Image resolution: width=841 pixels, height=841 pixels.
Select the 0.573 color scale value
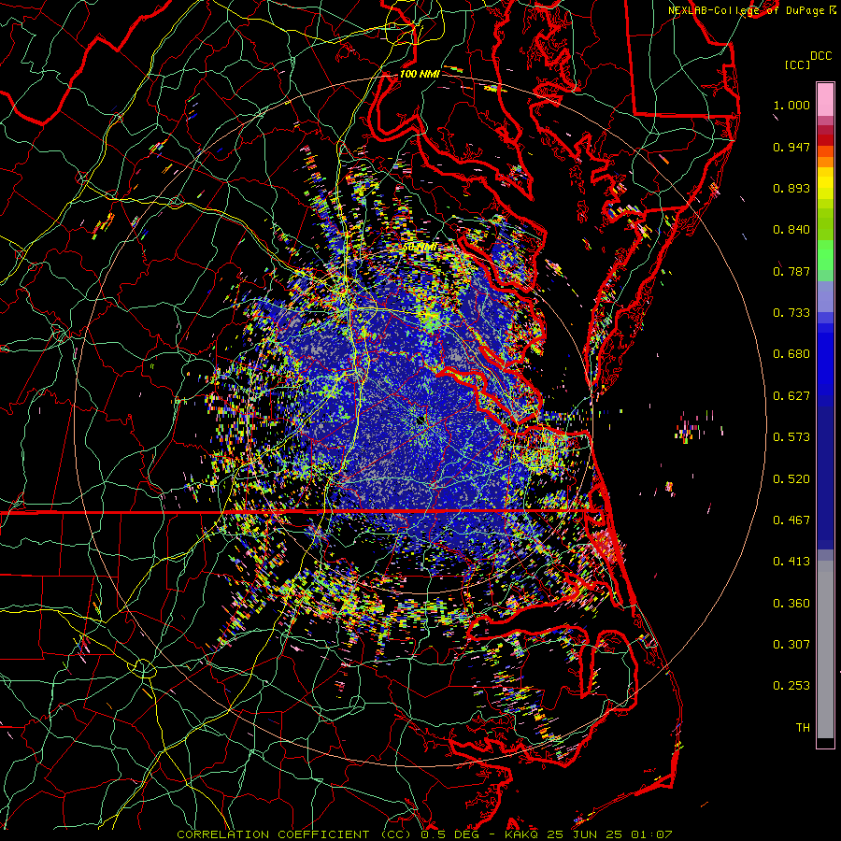point(791,437)
